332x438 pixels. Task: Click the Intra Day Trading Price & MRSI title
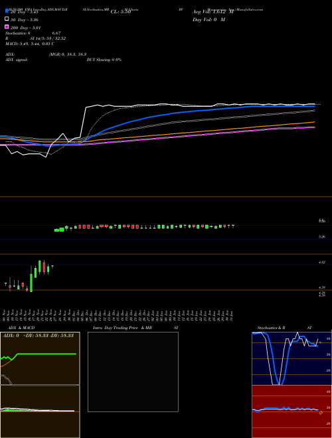point(135,328)
